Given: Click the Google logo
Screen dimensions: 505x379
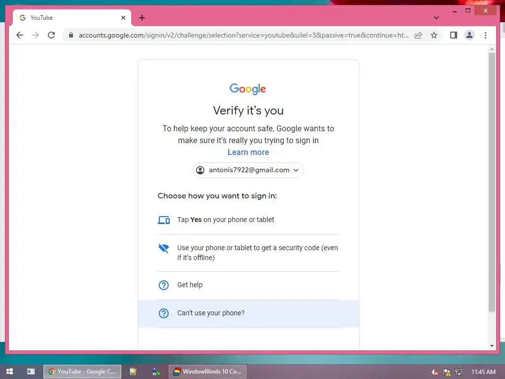Looking at the screenshot, I should pyautogui.click(x=248, y=89).
